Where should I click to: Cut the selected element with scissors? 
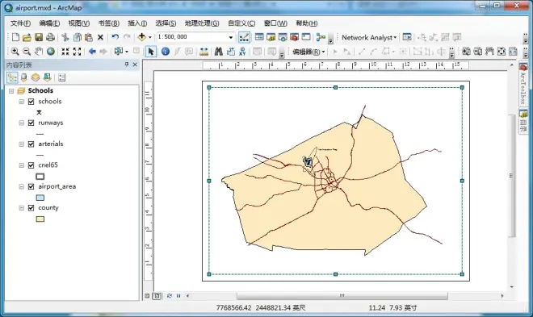pos(65,37)
